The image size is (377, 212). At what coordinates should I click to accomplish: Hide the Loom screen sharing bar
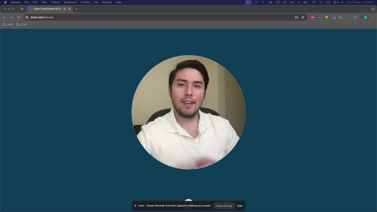pos(240,206)
